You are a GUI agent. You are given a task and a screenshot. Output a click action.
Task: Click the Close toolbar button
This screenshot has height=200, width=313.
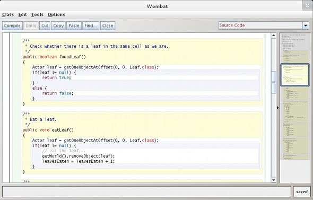(108, 26)
